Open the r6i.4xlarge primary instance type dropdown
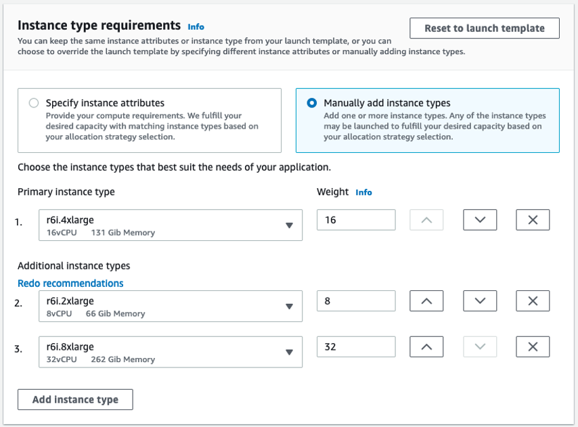This screenshot has height=427, width=578. pyautogui.click(x=171, y=225)
